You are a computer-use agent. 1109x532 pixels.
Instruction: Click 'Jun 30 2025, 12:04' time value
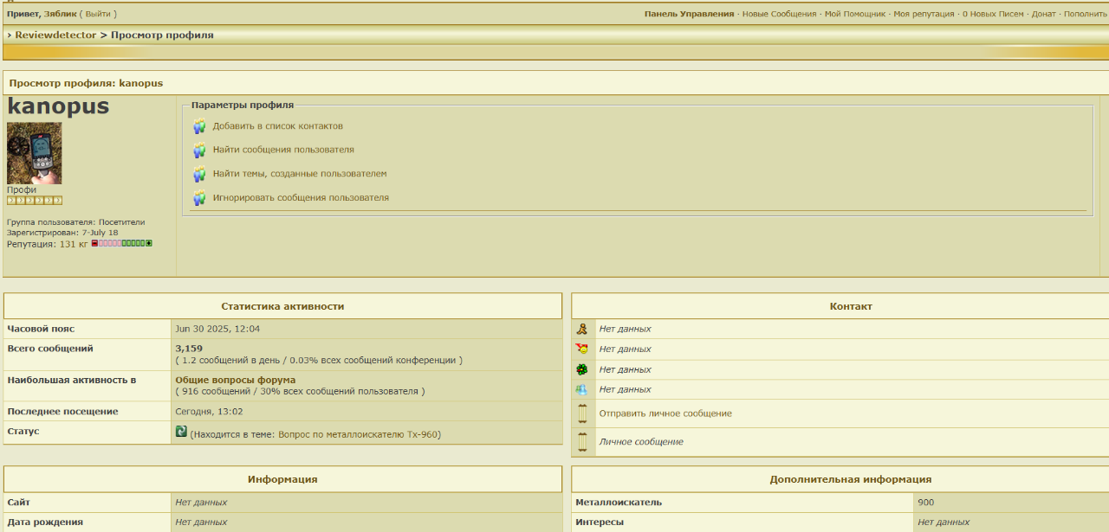(217, 329)
